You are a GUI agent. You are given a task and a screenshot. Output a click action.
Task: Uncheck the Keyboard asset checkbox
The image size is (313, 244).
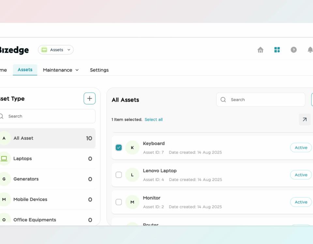119,148
